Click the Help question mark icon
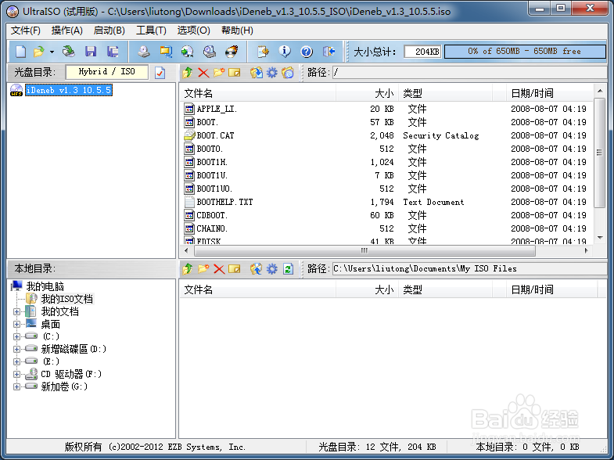The image size is (614, 460). pos(307,52)
